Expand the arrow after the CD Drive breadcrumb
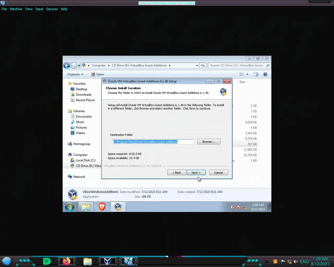Viewport: 334px width, 267px height. coord(170,65)
